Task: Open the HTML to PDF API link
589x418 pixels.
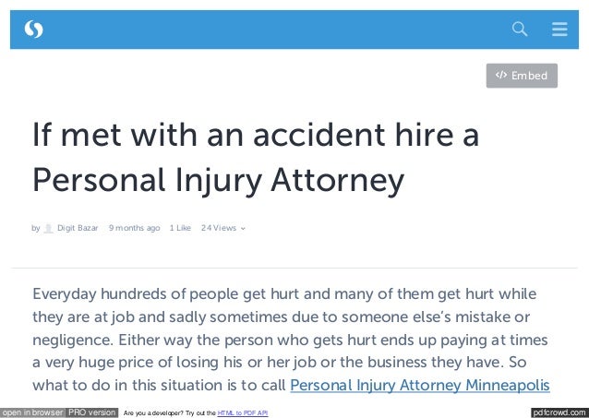Action: click(x=243, y=413)
